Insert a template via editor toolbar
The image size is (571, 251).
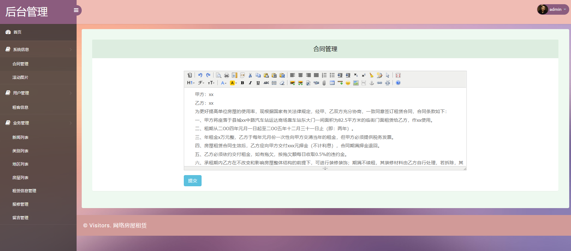tap(235, 75)
